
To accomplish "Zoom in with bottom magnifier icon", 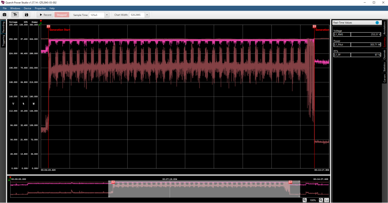I will (305, 200).
